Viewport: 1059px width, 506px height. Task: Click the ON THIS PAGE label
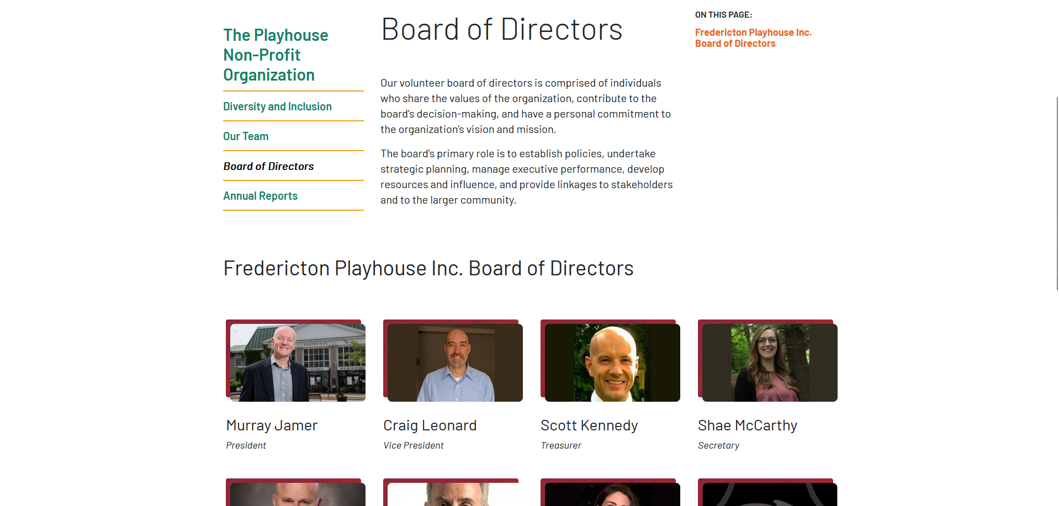(723, 15)
